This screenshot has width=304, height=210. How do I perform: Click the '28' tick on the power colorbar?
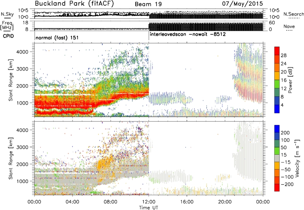tap(283, 55)
